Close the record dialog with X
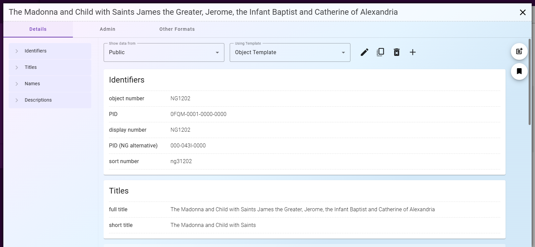The image size is (535, 247). coord(523,12)
